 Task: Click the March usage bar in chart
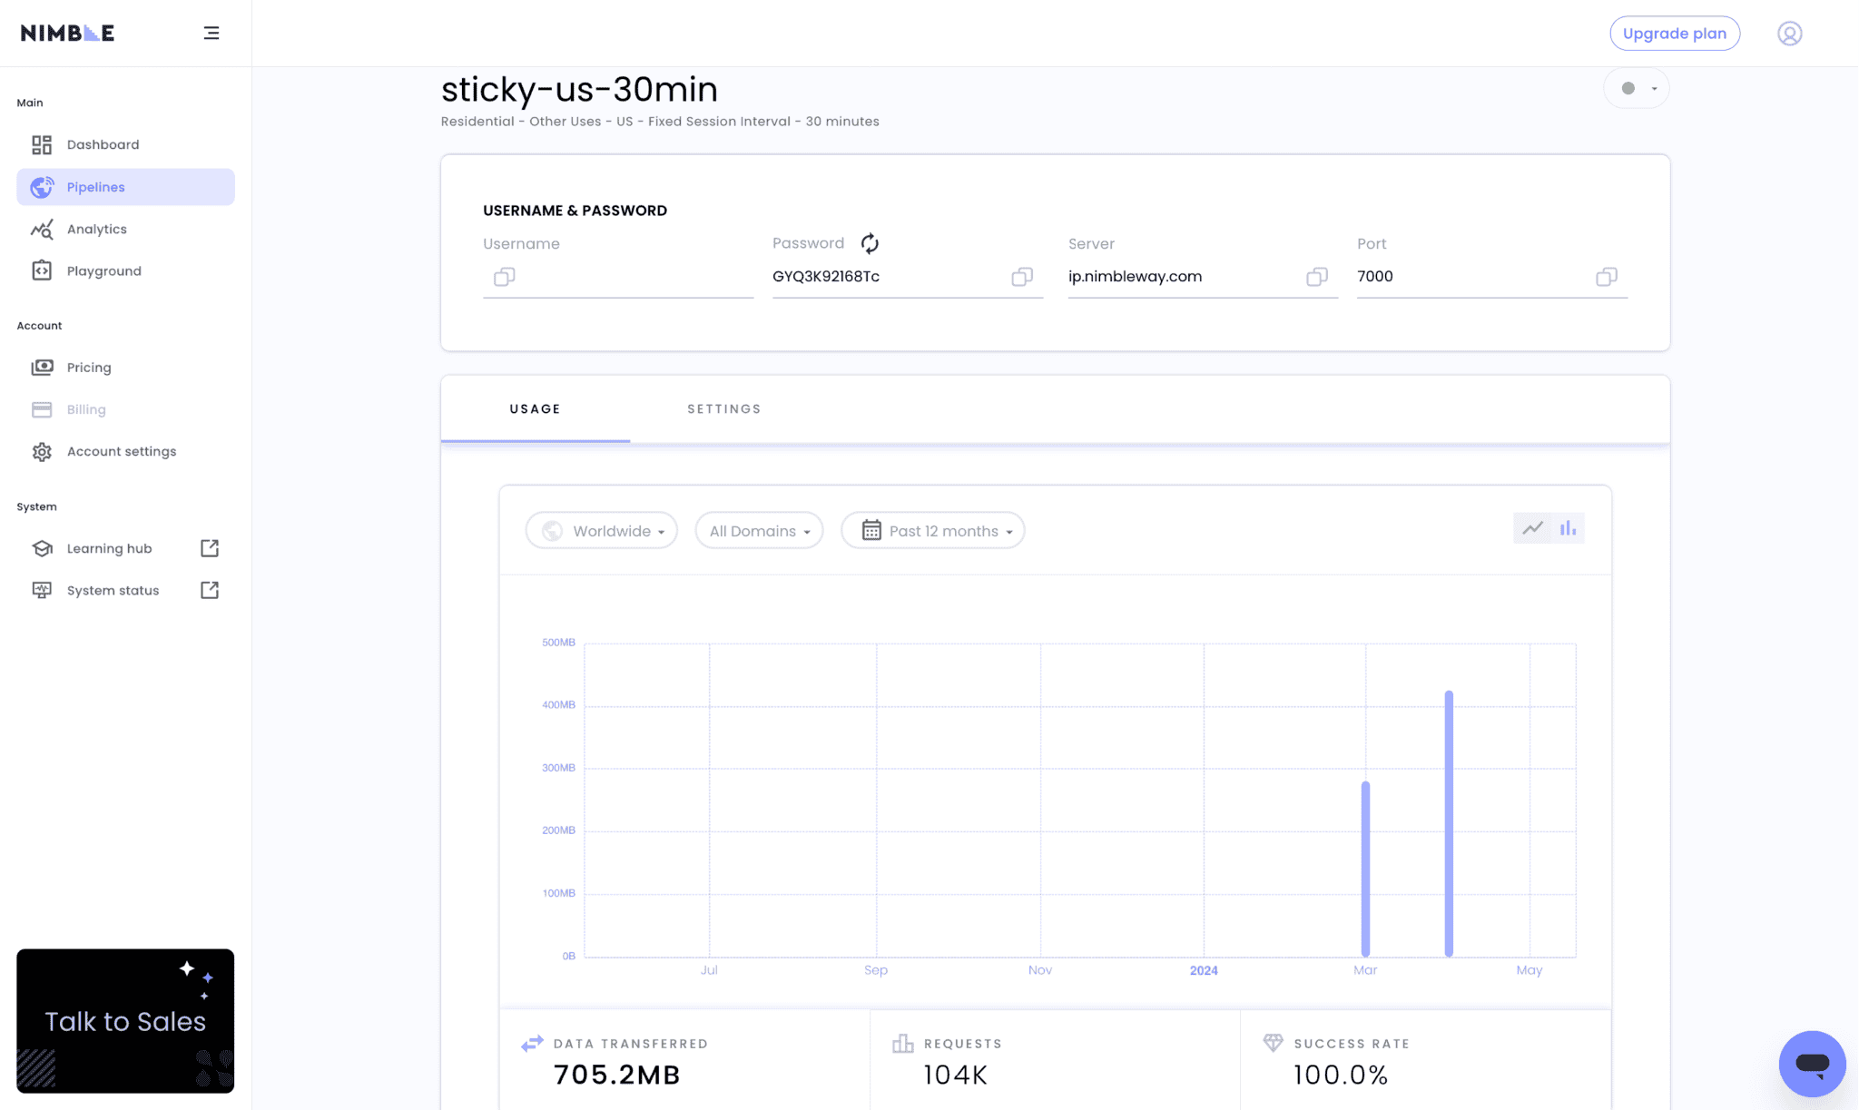click(1365, 869)
